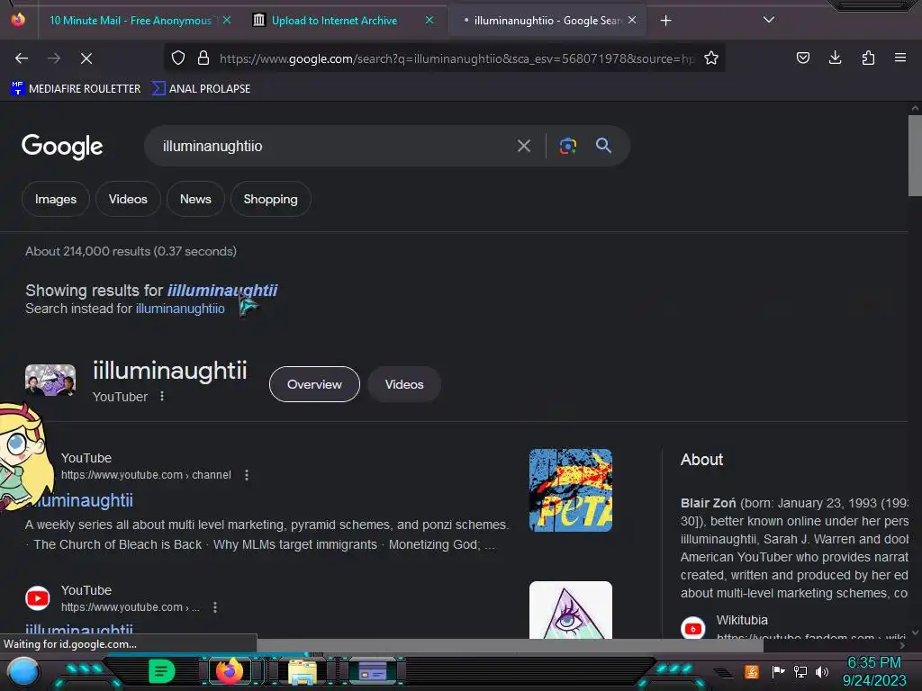Filter results by News
The image size is (922, 691).
pyautogui.click(x=195, y=199)
